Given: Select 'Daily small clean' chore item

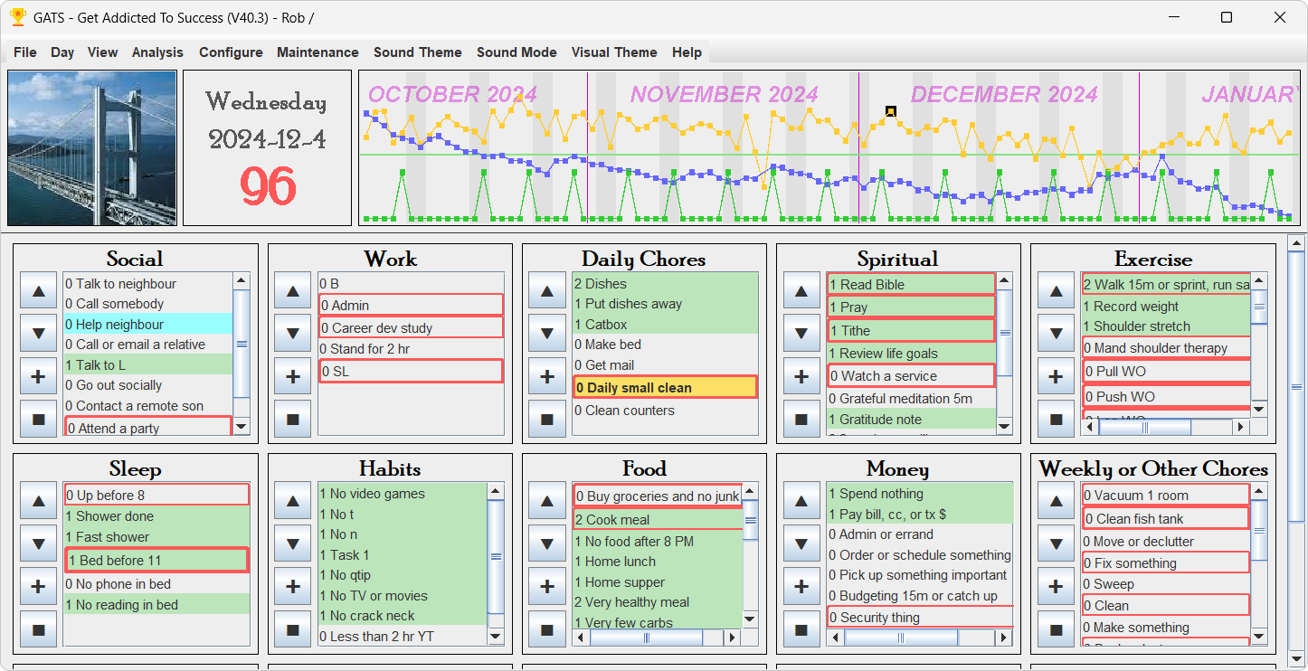Looking at the screenshot, I should (x=664, y=388).
